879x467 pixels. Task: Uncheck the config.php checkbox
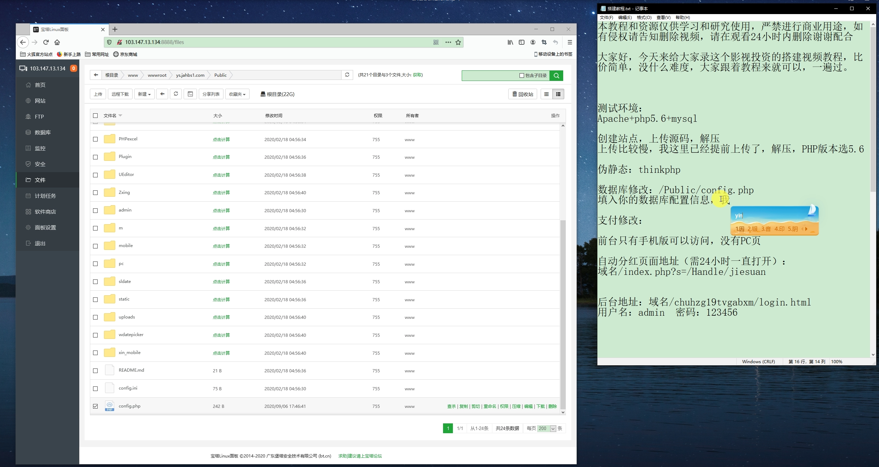click(x=96, y=406)
